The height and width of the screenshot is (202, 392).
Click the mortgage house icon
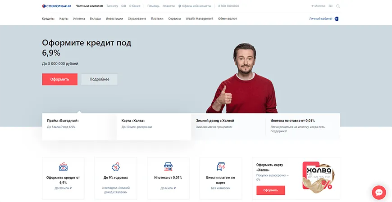[168, 167]
